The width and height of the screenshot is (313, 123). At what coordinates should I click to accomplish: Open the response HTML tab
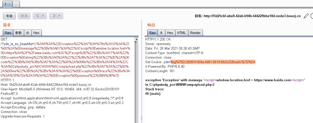(x=181, y=33)
